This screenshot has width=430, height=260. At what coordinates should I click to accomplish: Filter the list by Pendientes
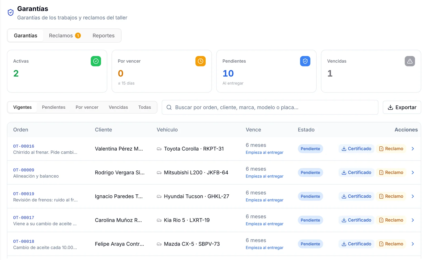[x=53, y=107]
